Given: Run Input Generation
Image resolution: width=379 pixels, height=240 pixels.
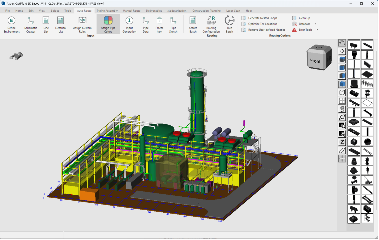Looking at the screenshot, I should 129,25.
